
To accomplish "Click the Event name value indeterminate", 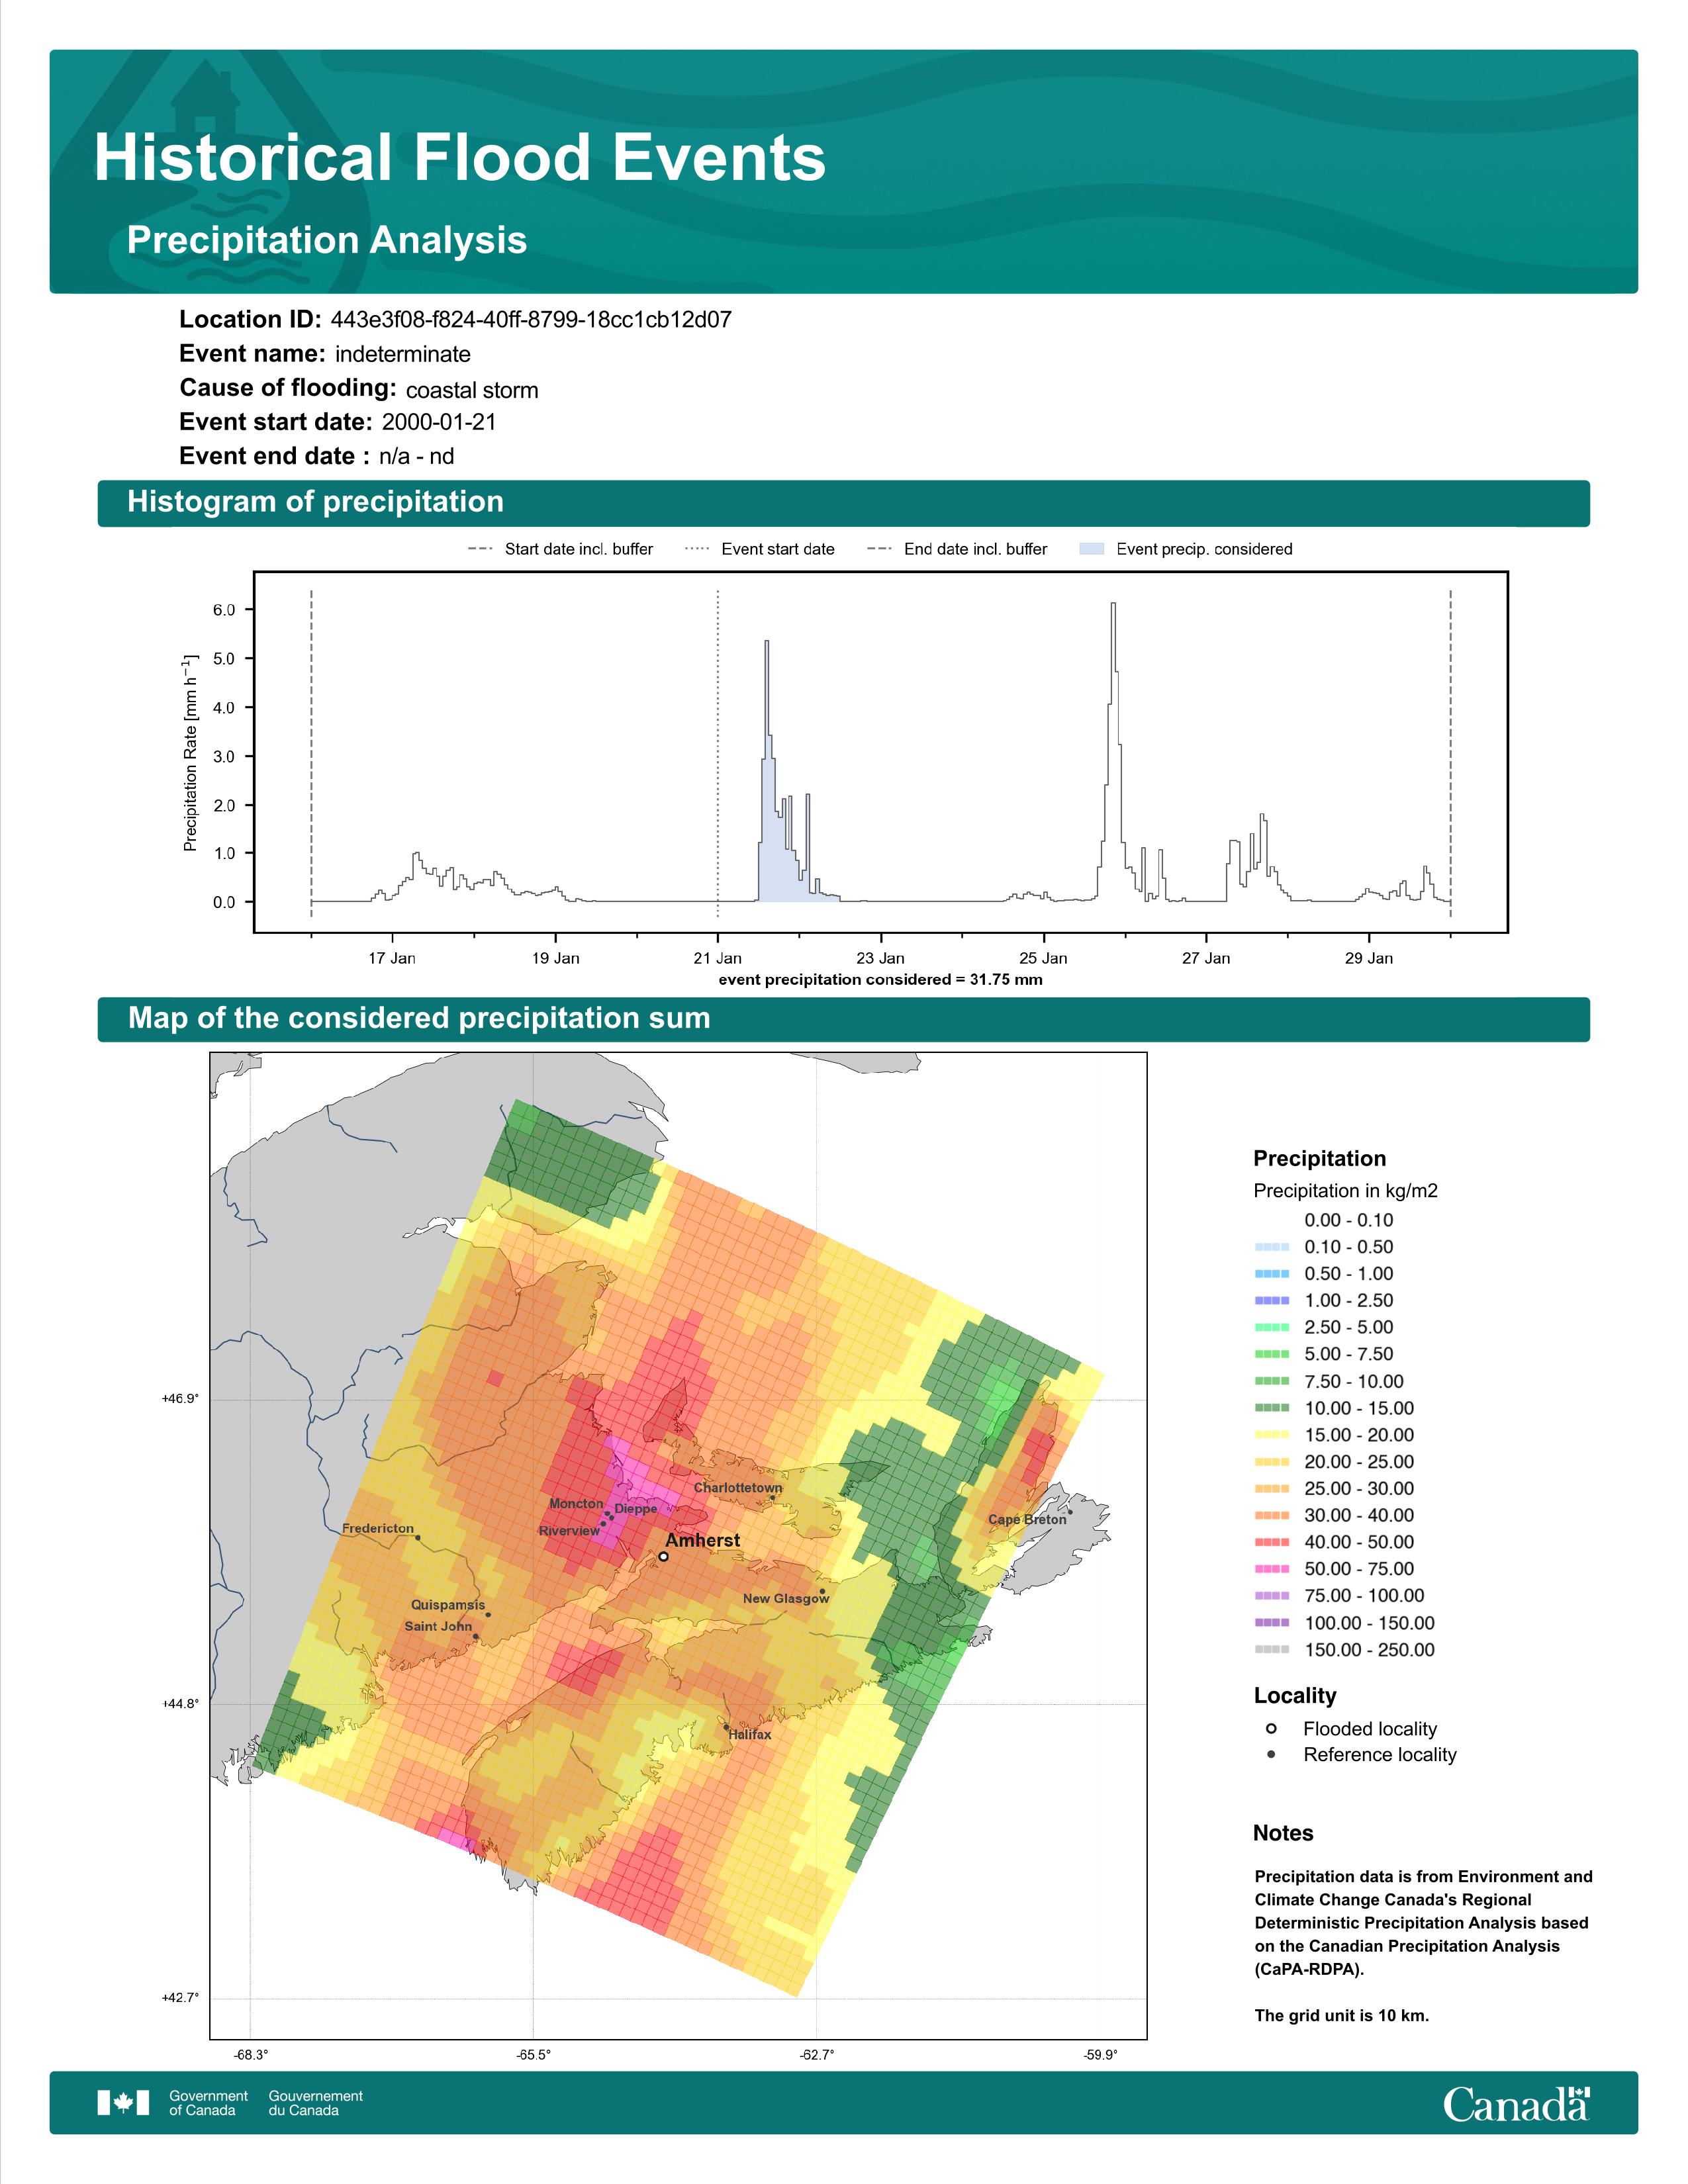I will coord(403,354).
